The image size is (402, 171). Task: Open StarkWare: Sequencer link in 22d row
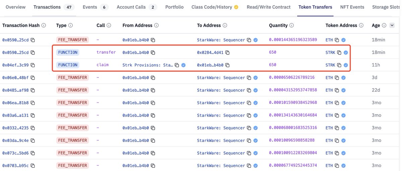coord(221,90)
